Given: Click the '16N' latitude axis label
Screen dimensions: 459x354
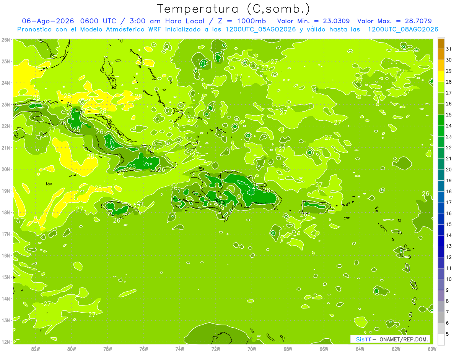Looking at the screenshot, I should point(6,255).
